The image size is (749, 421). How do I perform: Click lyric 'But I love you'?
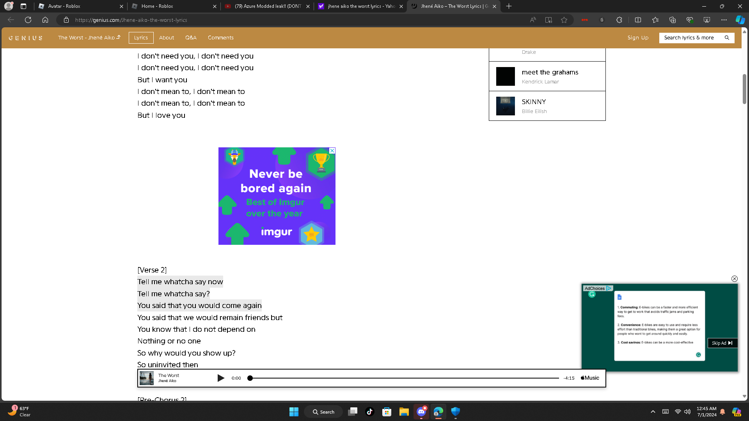point(161,115)
